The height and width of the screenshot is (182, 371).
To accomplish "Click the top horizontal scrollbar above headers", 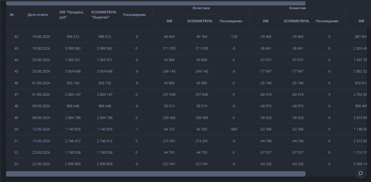I will (x=156, y=3).
